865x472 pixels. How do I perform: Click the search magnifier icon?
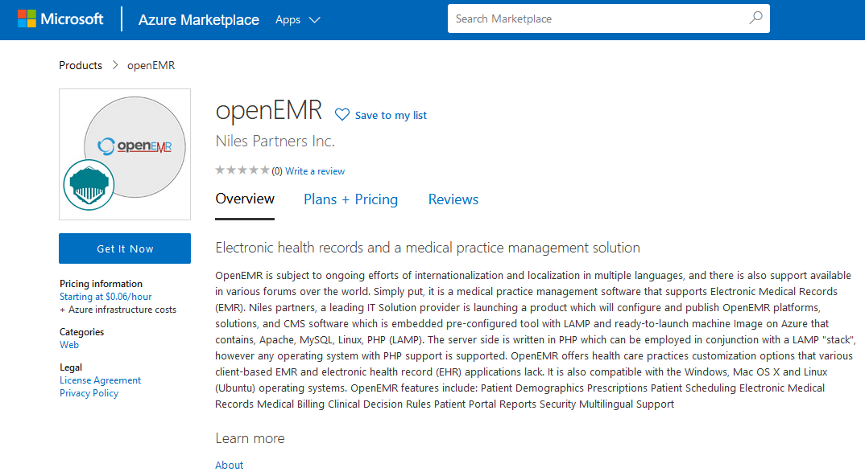coord(755,18)
